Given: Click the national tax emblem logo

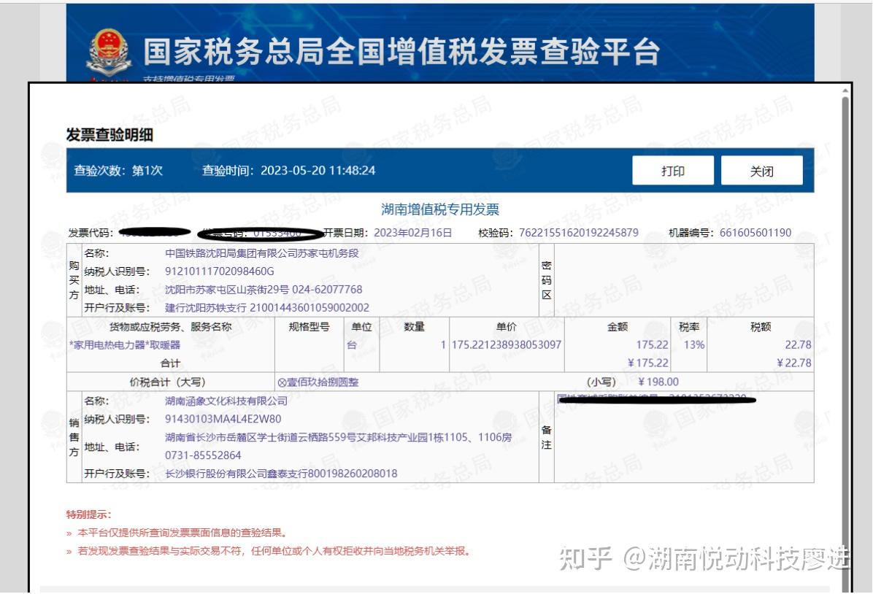Looking at the screenshot, I should 109,53.
